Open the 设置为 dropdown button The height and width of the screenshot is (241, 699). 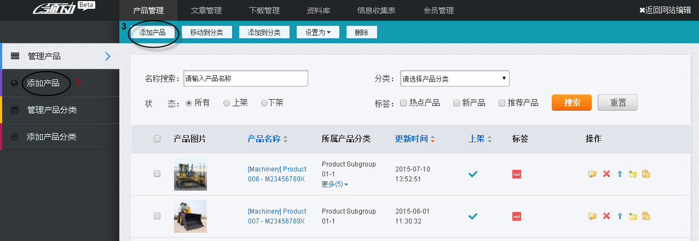click(x=318, y=32)
